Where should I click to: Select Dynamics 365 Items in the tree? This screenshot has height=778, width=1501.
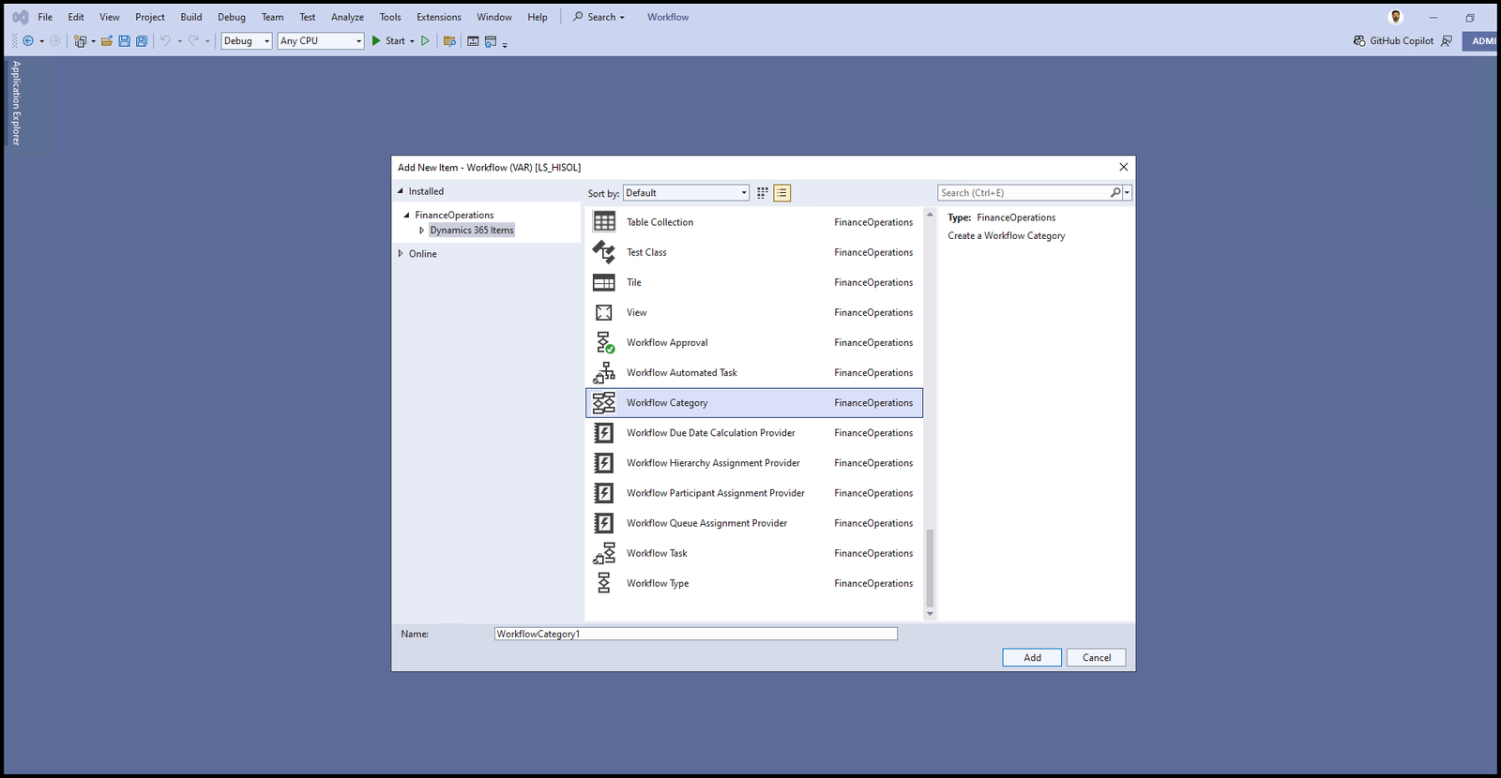pos(472,230)
